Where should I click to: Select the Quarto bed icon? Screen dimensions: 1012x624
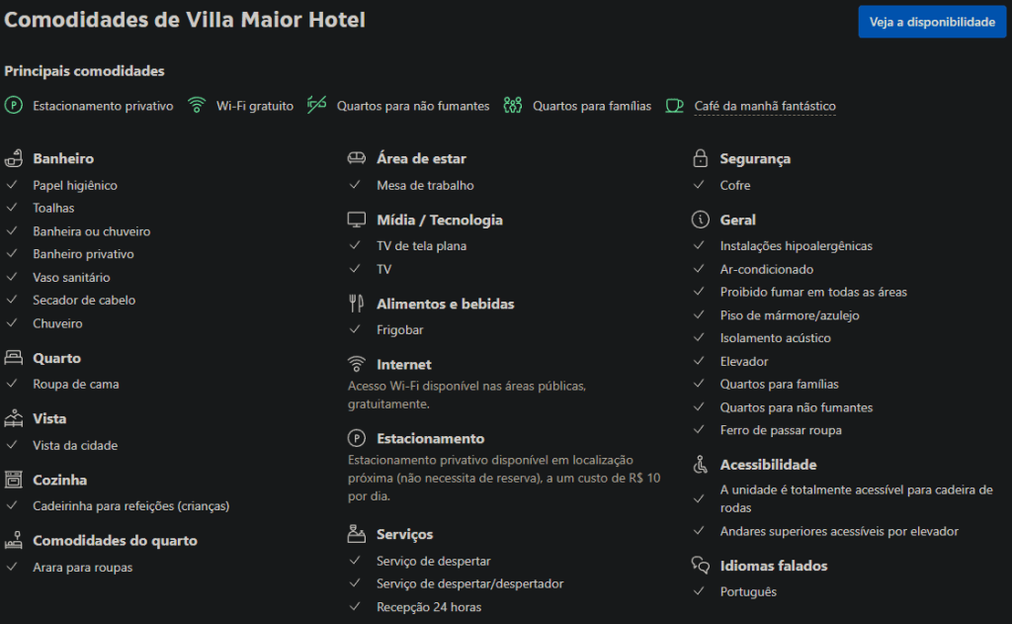14,358
